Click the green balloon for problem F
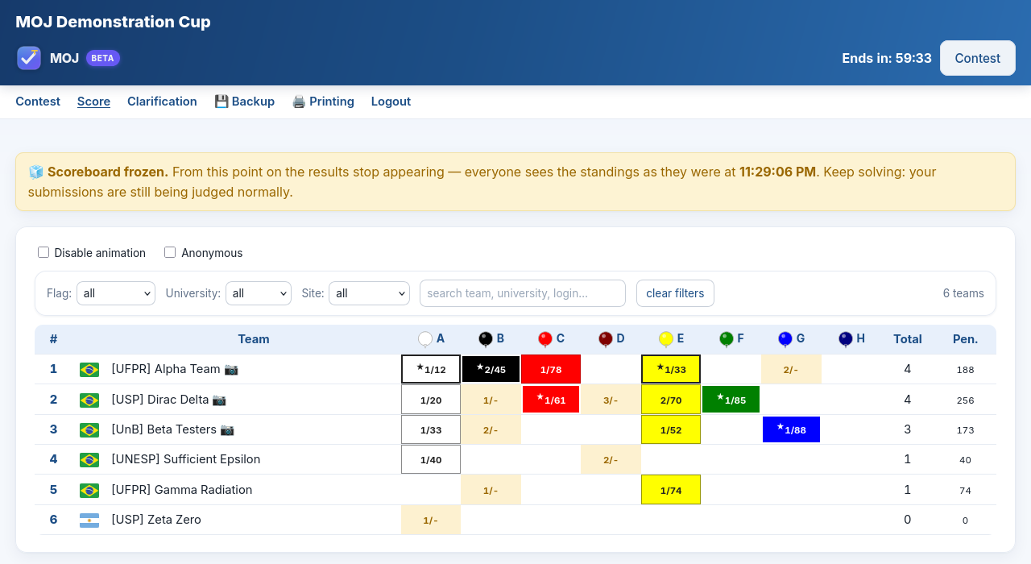 coord(727,339)
